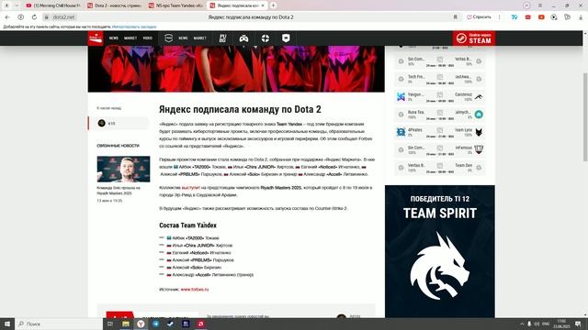Open the PUBG section icon
Image resolution: width=588 pixels, height=330 pixels.
[x=222, y=38]
